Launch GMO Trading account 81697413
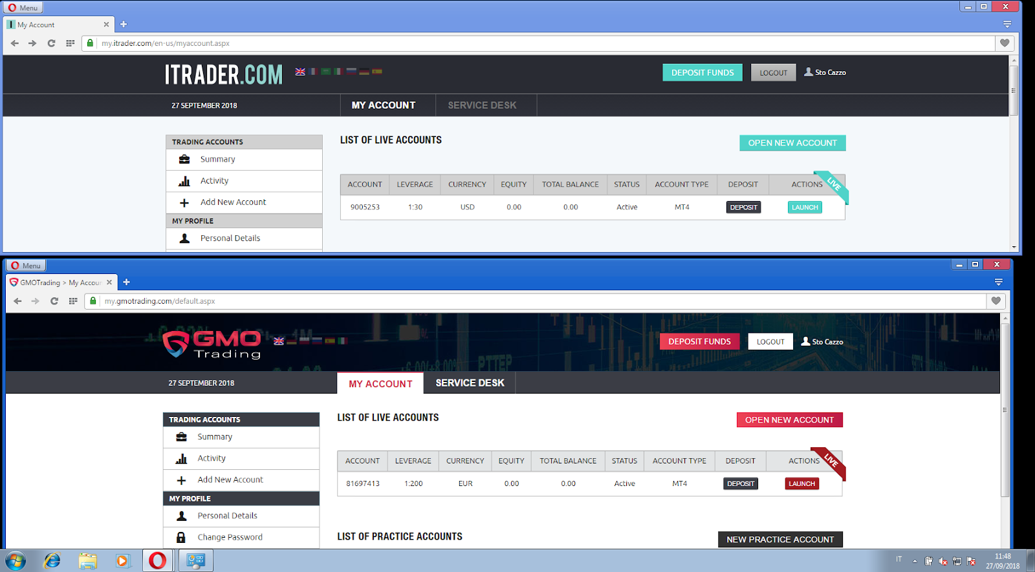Screen dimensions: 1035x572 click(x=802, y=483)
